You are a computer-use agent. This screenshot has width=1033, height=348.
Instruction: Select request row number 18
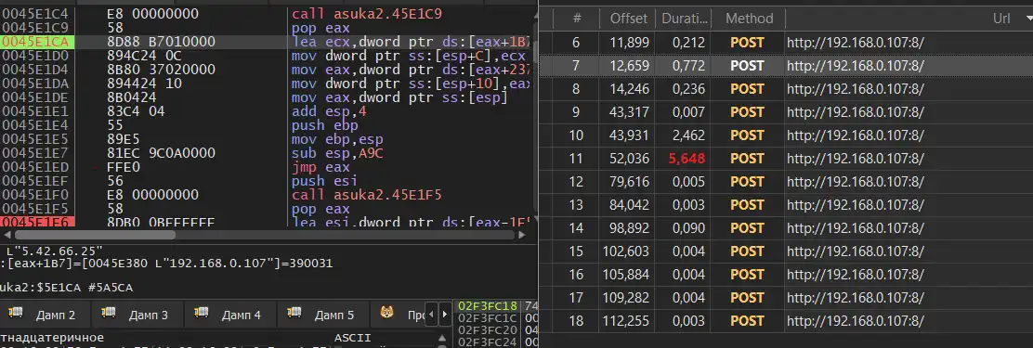click(x=577, y=320)
